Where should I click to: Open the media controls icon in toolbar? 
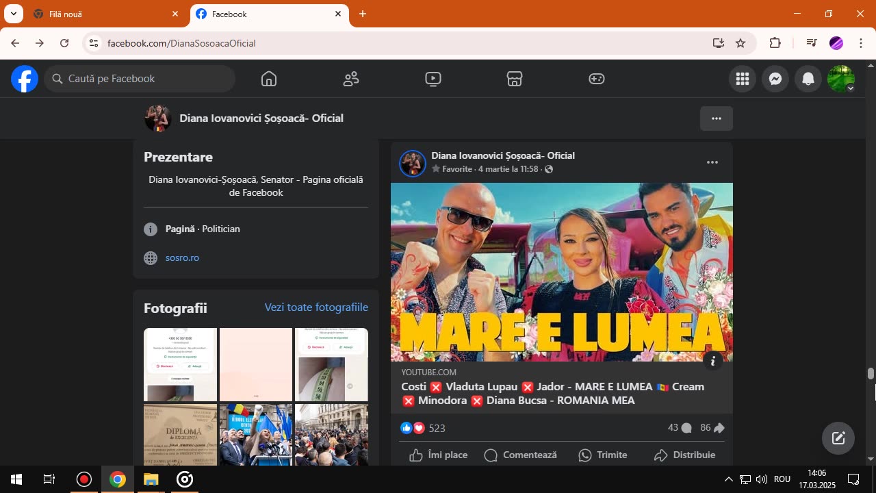(812, 43)
